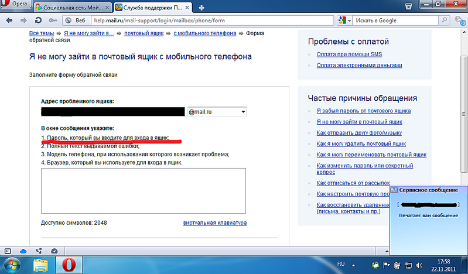Image resolution: width=468 pixels, height=274 pixels.
Task: Reload the page with the refresh icon
Action: click(37, 20)
